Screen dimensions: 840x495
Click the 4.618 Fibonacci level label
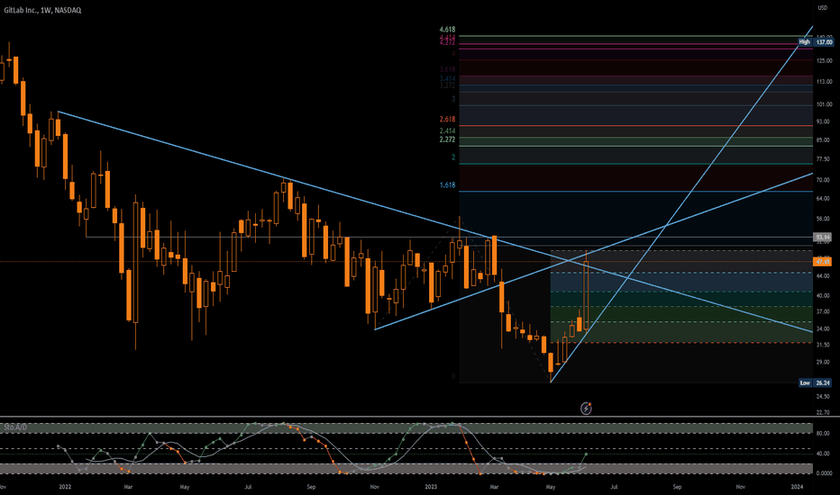[x=447, y=30]
